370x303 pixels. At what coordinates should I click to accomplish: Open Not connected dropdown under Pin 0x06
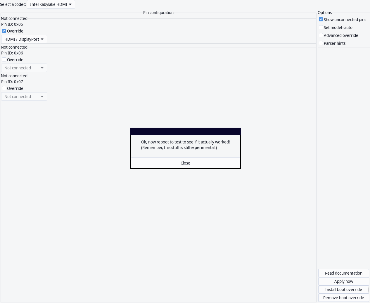tap(24, 68)
